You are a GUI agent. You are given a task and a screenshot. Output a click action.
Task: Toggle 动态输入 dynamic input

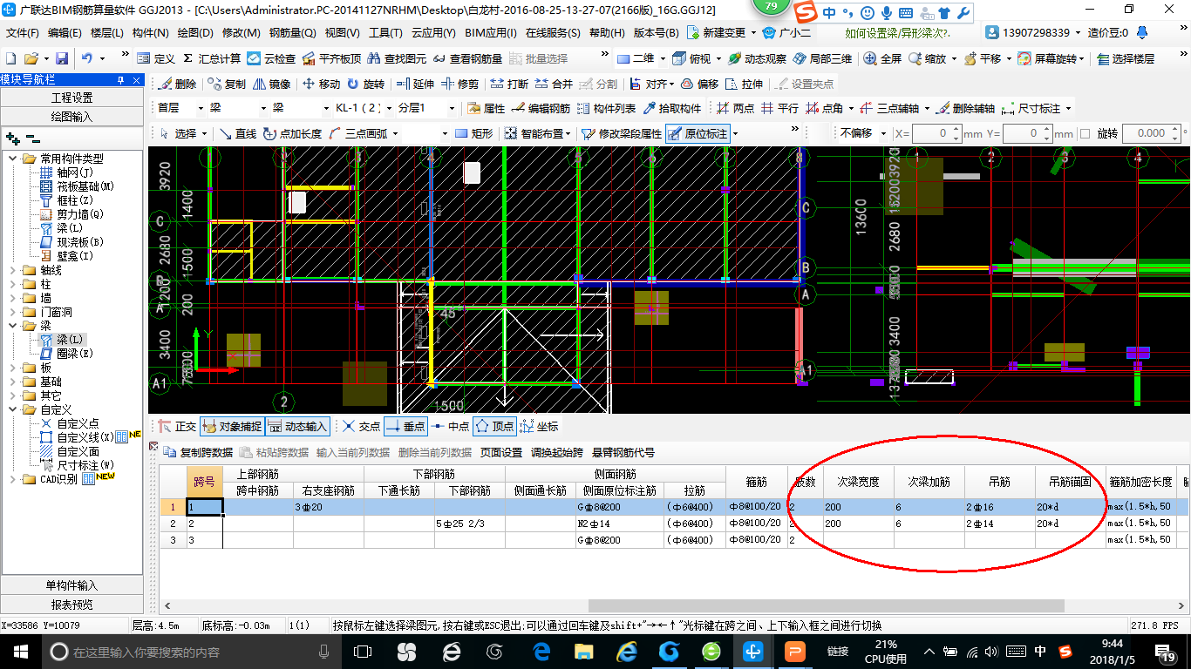coord(296,427)
